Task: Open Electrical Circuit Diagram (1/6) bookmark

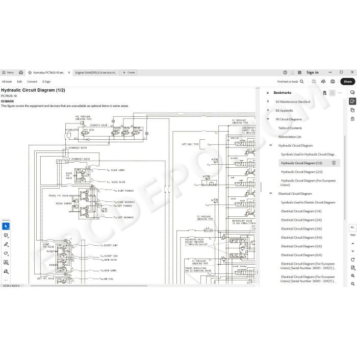Action: (301, 211)
